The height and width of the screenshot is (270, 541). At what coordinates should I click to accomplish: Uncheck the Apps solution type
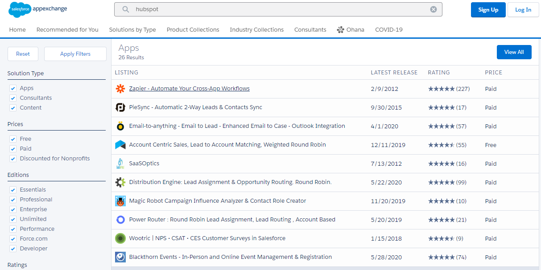point(13,88)
